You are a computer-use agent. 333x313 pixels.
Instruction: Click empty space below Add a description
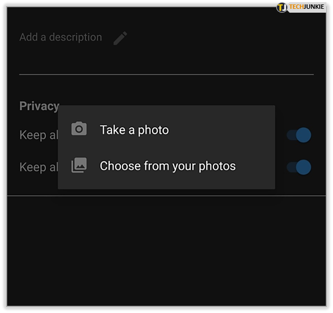166,58
